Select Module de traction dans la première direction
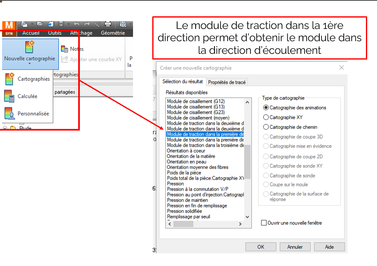Image resolution: width=377 pixels, height=266 pixels. coord(205,134)
